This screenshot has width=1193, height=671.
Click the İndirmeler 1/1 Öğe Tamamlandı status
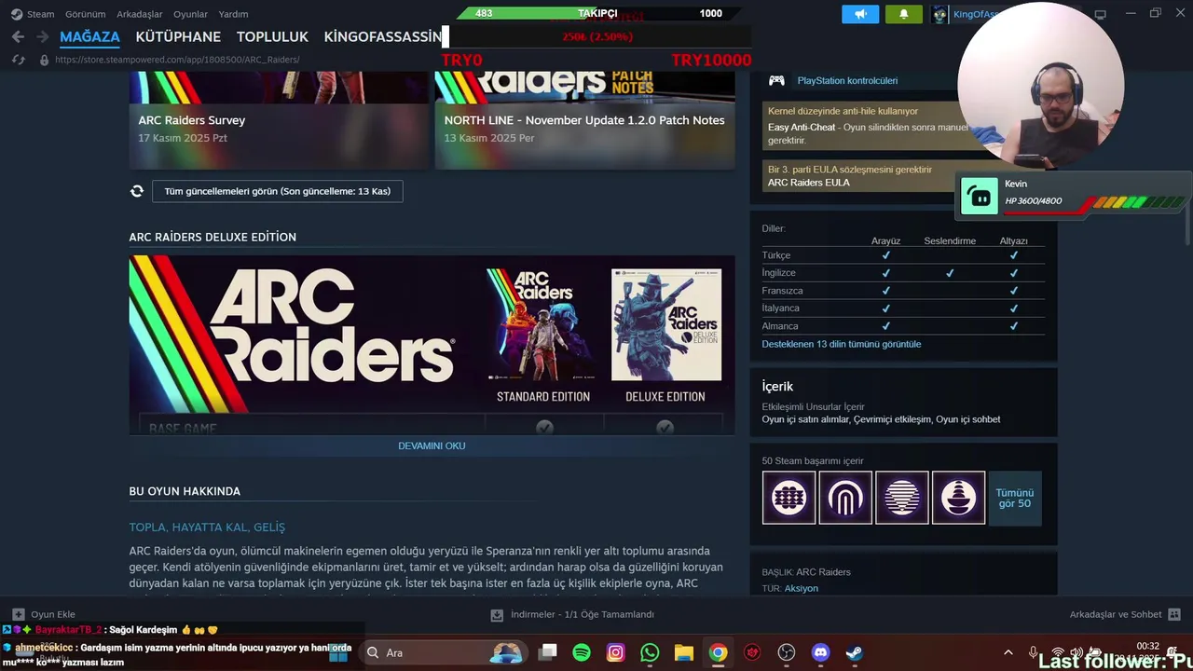tap(583, 614)
